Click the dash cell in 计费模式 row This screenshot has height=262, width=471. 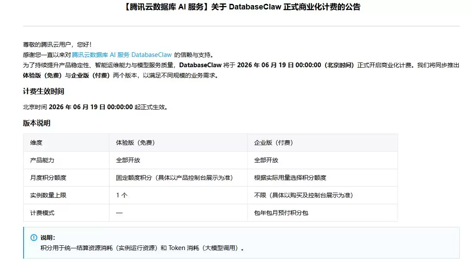click(x=178, y=213)
